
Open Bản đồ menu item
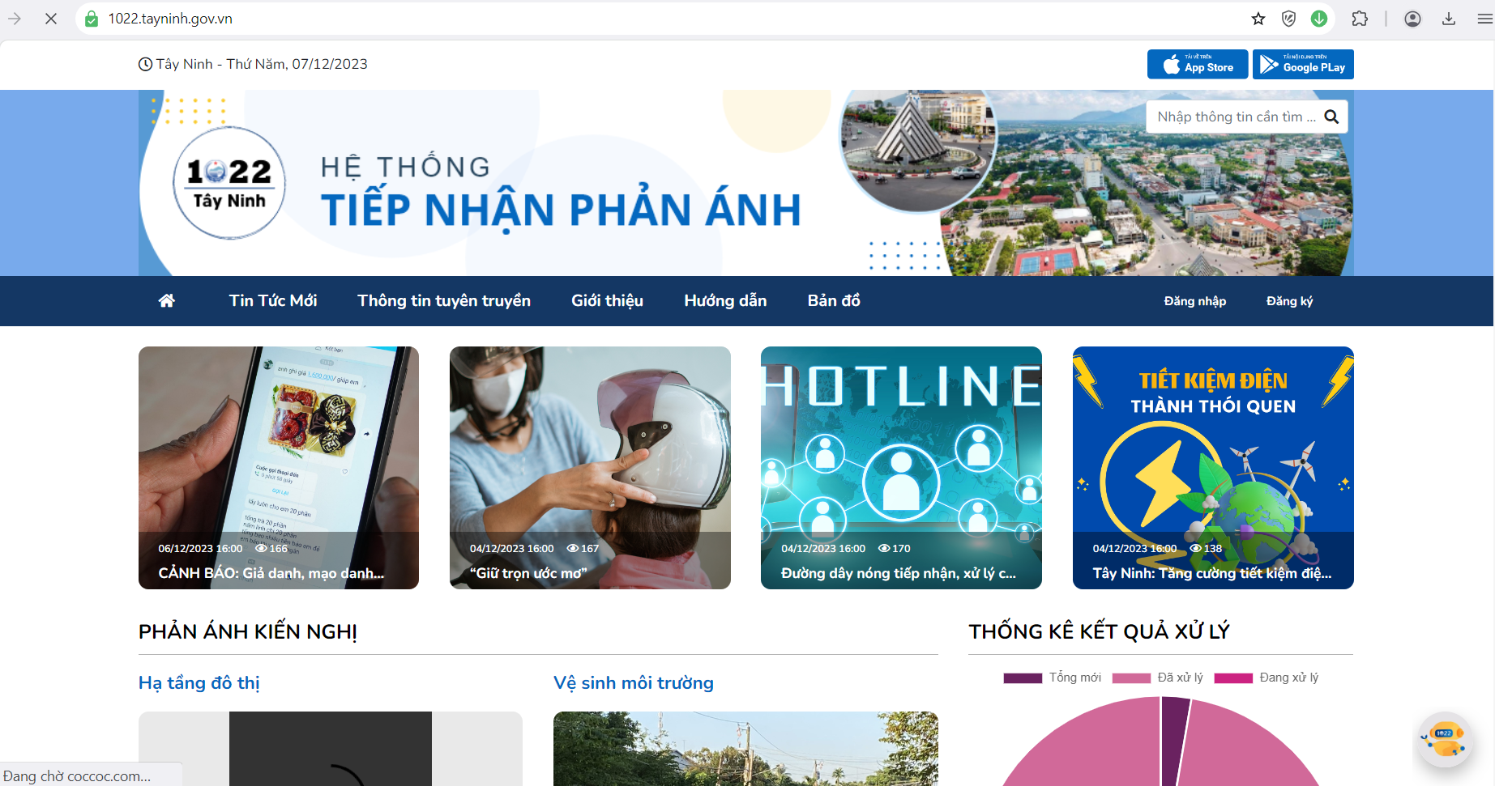[x=834, y=300]
